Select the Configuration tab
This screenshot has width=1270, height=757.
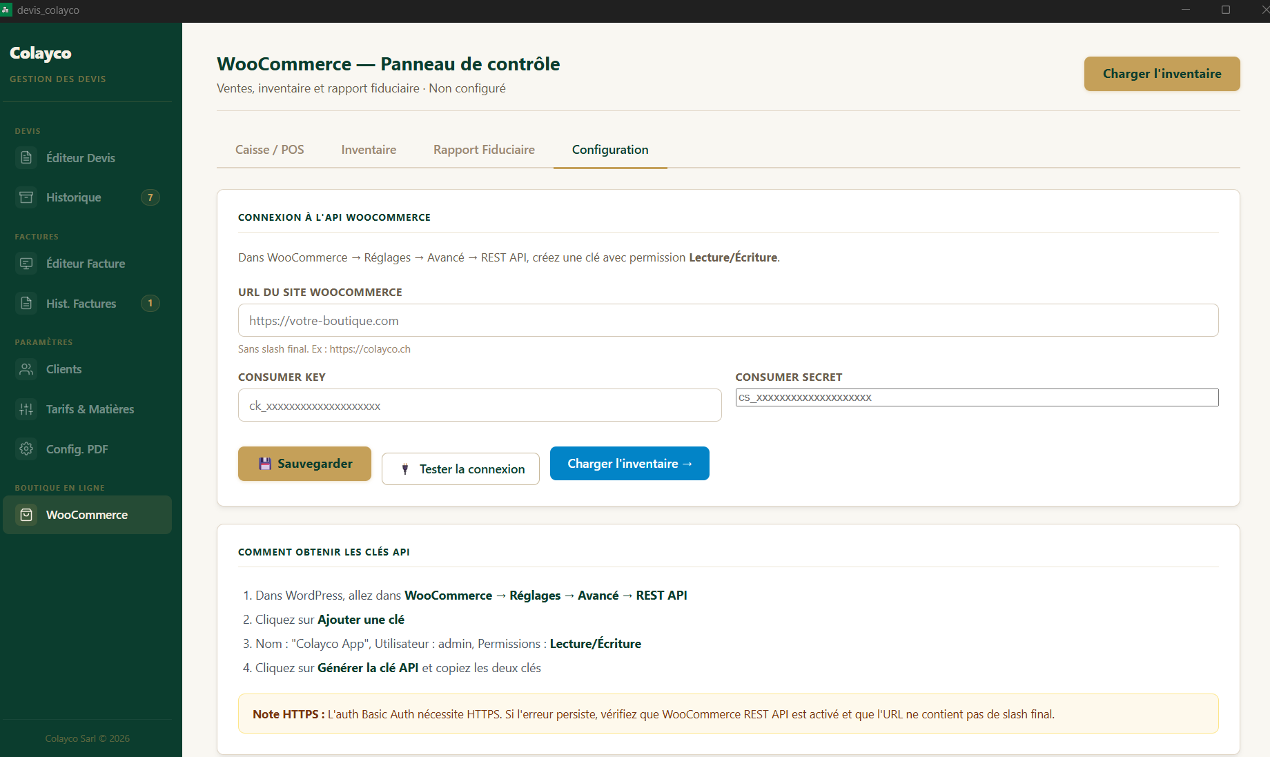610,150
